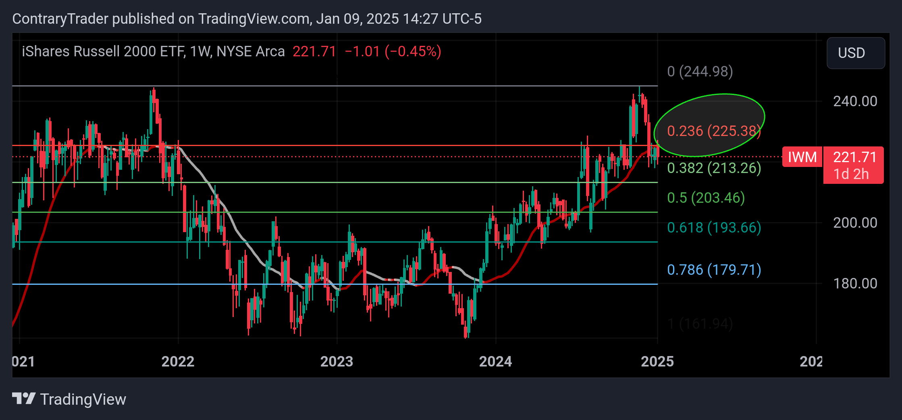Click the 2023 time axis label
902x420 pixels.
(337, 362)
